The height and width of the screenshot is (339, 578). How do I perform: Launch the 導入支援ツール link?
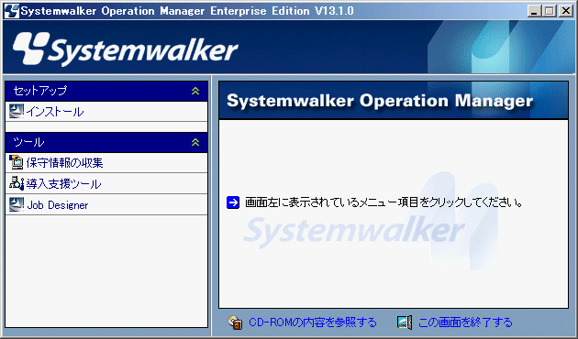tap(63, 183)
